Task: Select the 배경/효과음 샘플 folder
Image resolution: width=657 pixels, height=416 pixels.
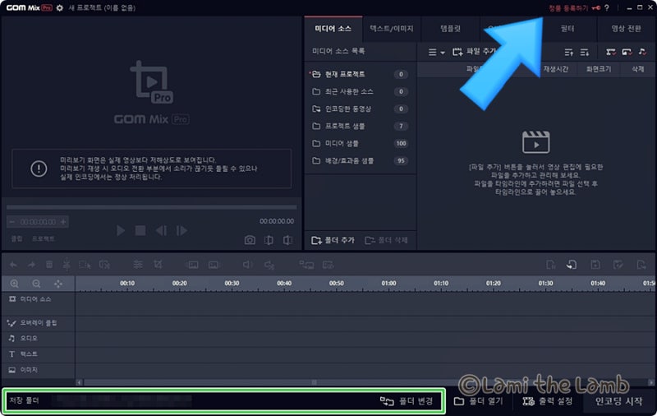Action: pyautogui.click(x=360, y=160)
